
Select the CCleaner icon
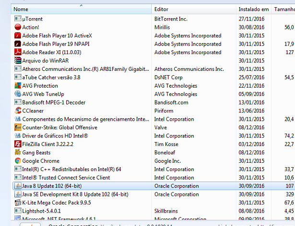tap(18, 111)
